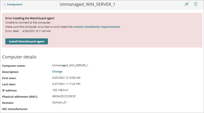The height and width of the screenshot is (113, 204).
Task: Select the computer name value Unmanaged_WIN_SERVER_1
Action: 70,66
